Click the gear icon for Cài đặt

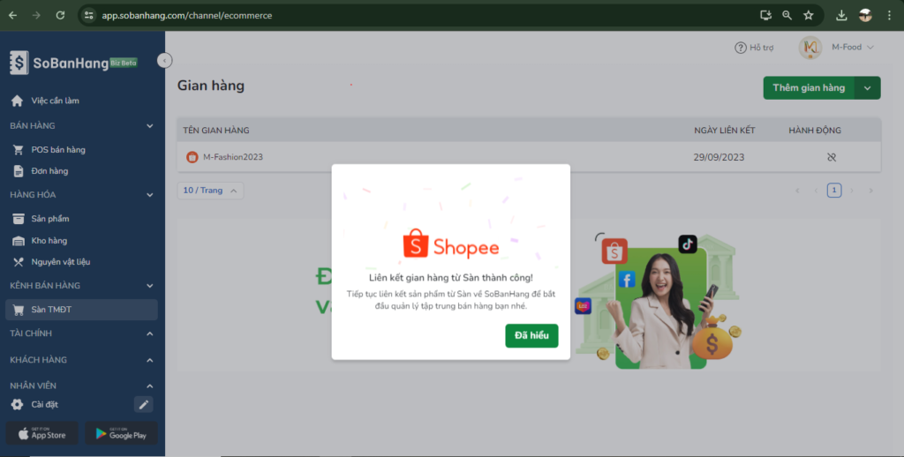pos(18,405)
